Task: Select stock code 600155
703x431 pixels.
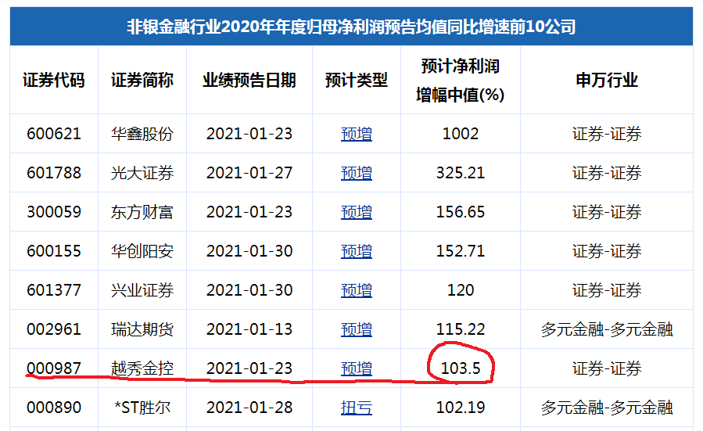Action: pyautogui.click(x=54, y=251)
